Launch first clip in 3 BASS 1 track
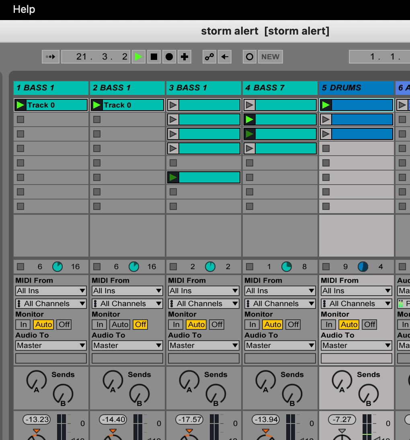The image size is (410, 440). 173,105
